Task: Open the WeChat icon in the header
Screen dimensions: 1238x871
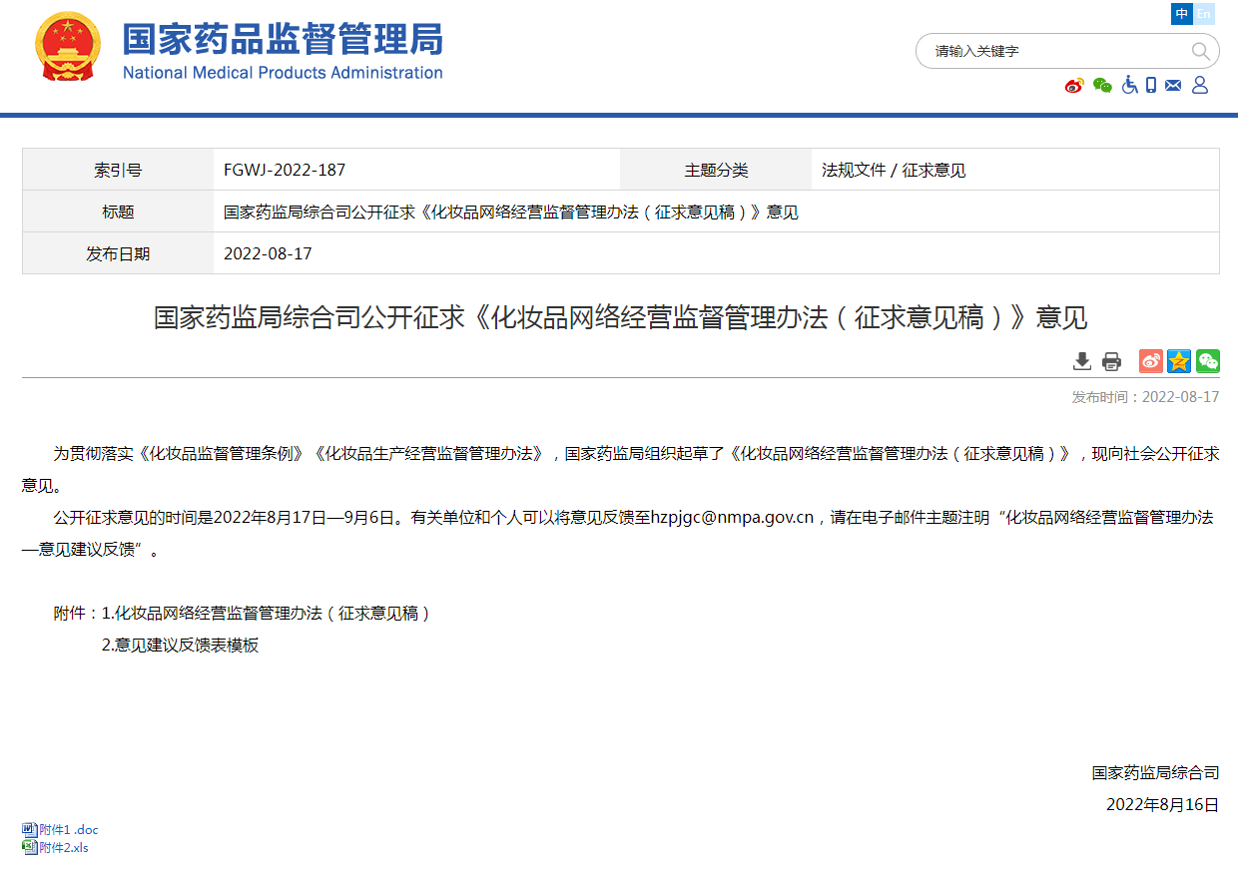Action: [1102, 86]
